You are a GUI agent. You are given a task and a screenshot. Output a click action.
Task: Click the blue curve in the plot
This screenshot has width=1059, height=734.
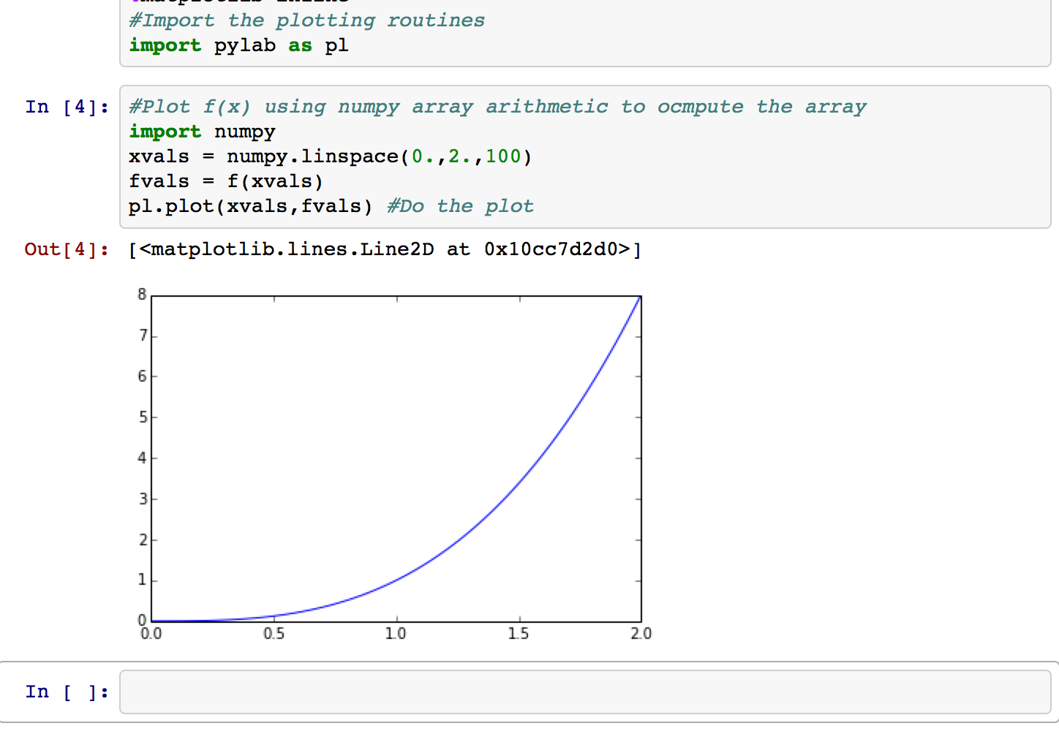click(x=519, y=483)
